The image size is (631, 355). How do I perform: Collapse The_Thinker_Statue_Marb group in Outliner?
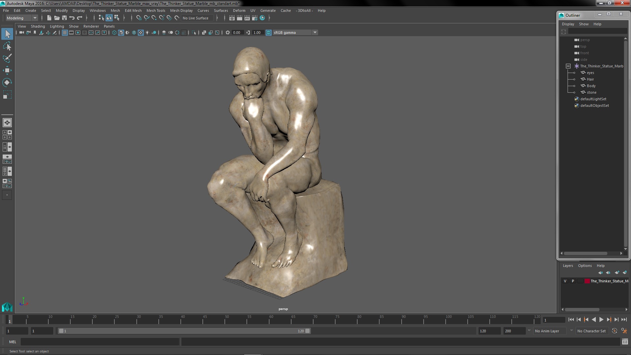click(568, 66)
